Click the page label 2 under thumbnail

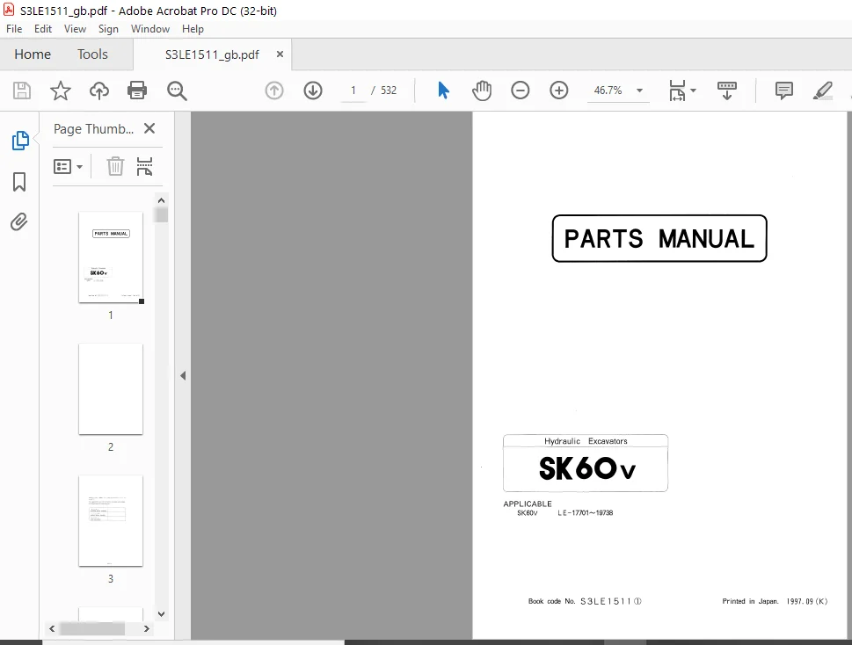click(111, 446)
